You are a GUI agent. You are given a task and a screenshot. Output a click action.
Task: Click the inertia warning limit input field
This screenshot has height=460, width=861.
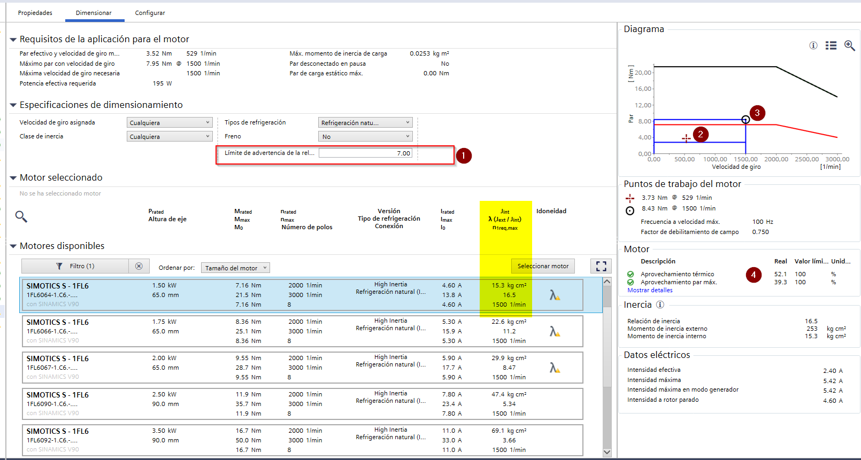pos(365,153)
